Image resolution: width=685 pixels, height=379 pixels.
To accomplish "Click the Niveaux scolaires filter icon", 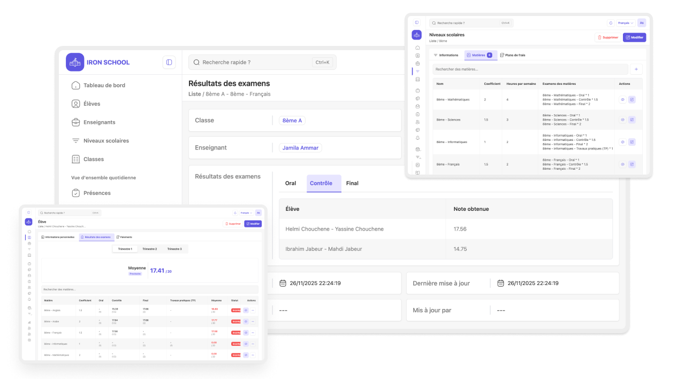I will point(75,141).
